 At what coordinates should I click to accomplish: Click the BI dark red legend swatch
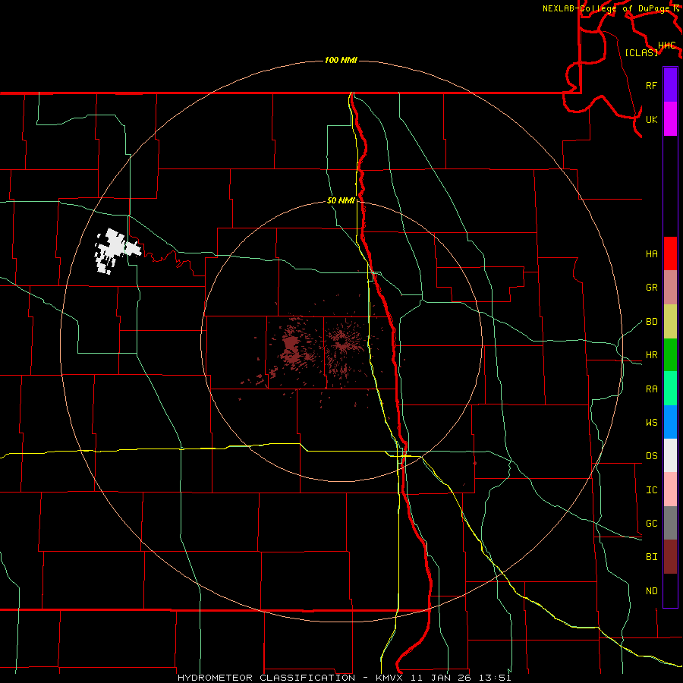tap(670, 557)
